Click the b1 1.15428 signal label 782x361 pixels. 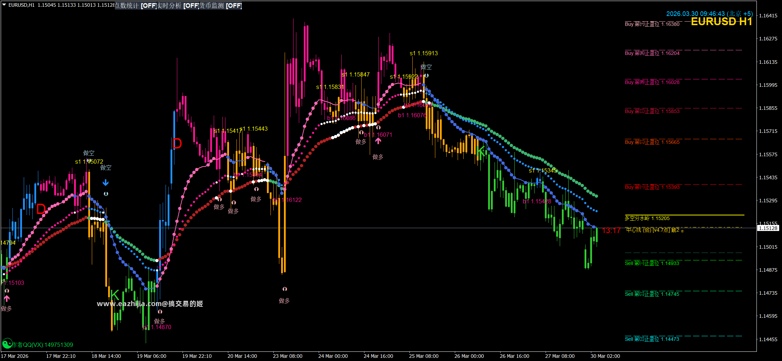pos(537,201)
